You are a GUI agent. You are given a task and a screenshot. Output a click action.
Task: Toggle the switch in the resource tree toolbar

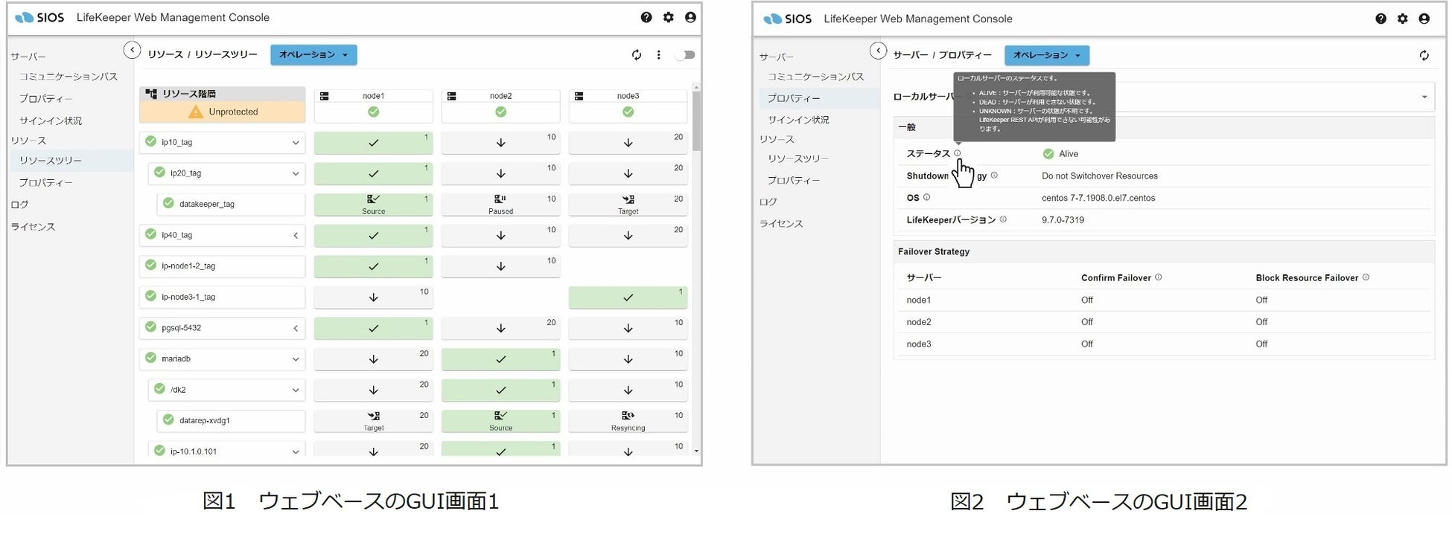click(x=685, y=55)
